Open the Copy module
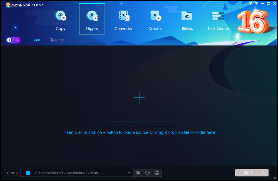This screenshot has width=278, height=181. pyautogui.click(x=60, y=21)
